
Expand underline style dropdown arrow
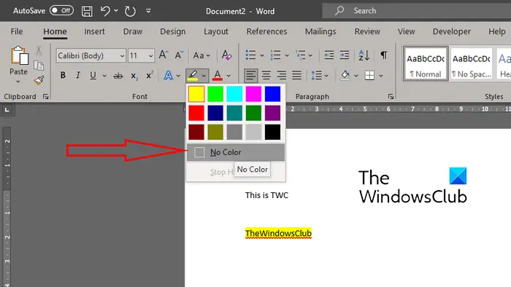[x=104, y=76]
